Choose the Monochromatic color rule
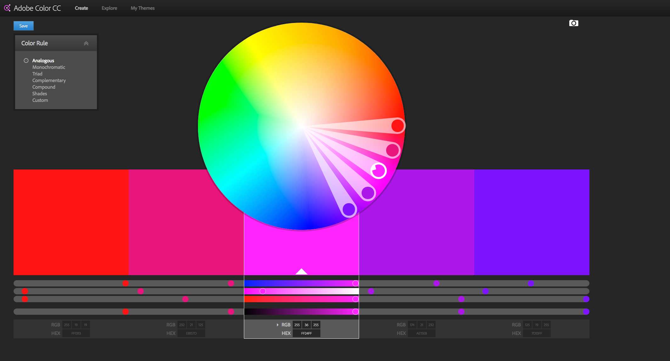 (x=48, y=67)
